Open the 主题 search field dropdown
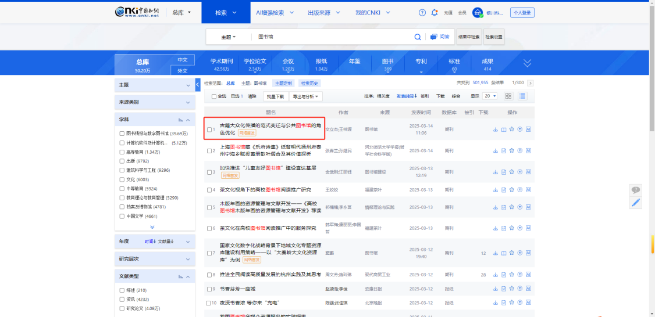Image resolution: width=655 pixels, height=317 pixels. (x=228, y=37)
